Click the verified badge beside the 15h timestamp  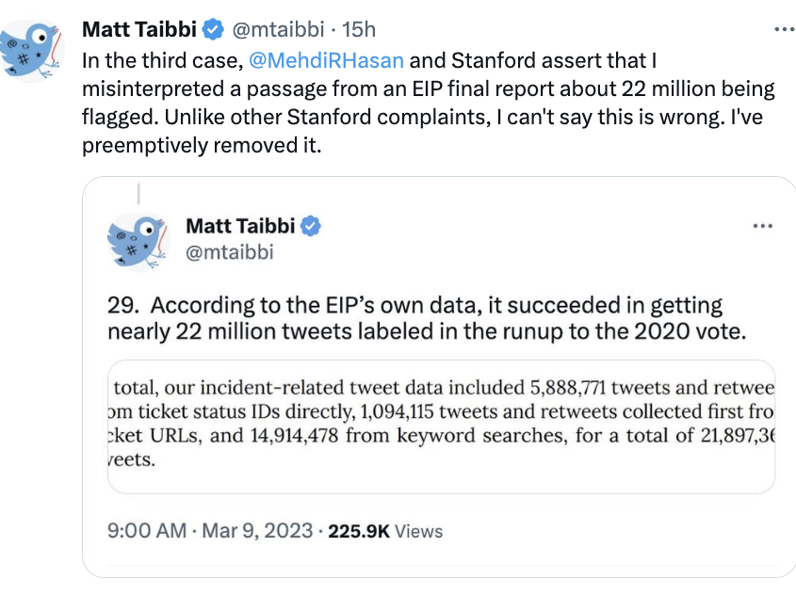(x=213, y=29)
